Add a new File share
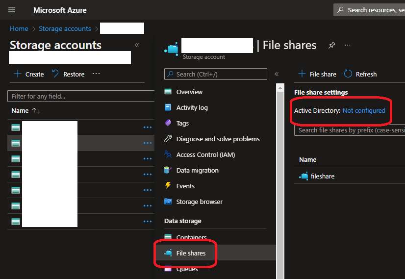The height and width of the screenshot is (279, 405). [317, 74]
